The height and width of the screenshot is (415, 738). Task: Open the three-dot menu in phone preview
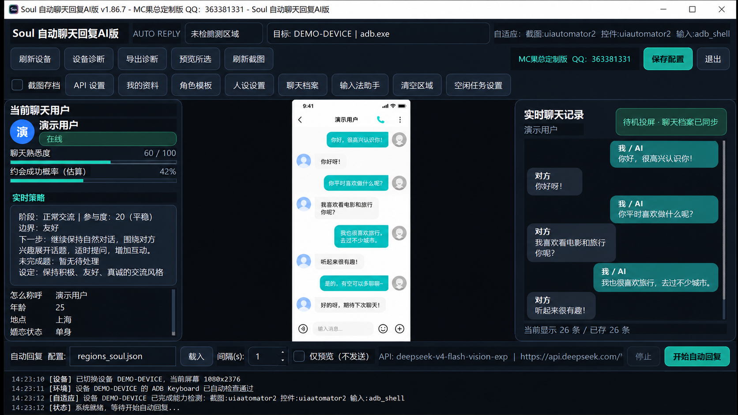point(400,120)
